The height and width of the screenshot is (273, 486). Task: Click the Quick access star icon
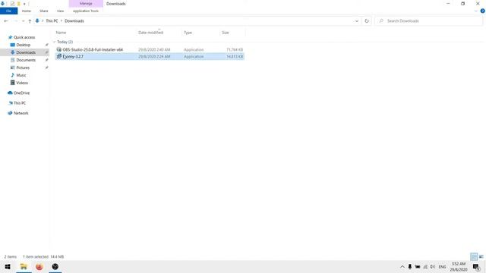click(10, 37)
